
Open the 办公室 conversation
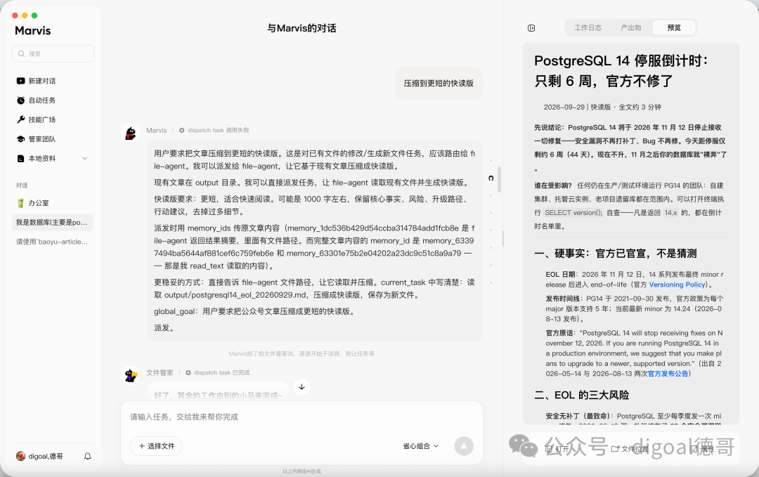52,203
